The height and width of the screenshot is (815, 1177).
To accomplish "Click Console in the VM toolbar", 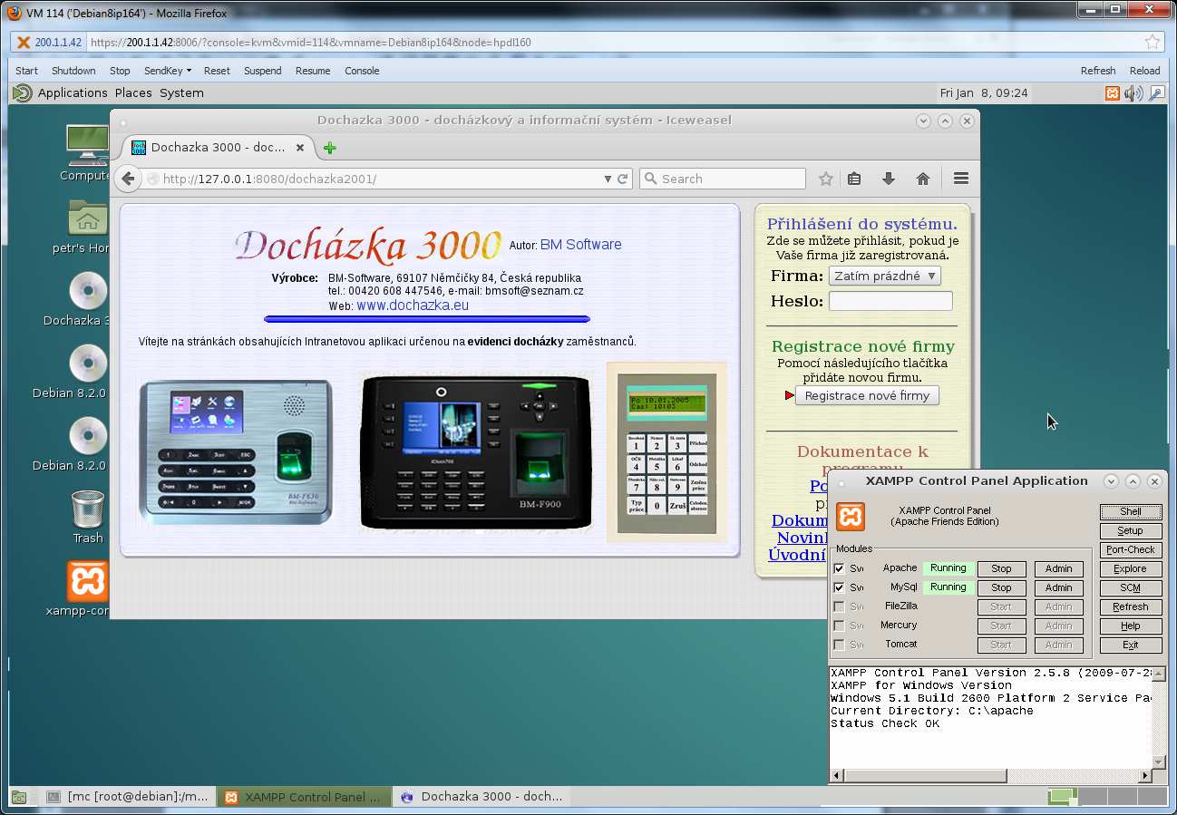I will [362, 71].
